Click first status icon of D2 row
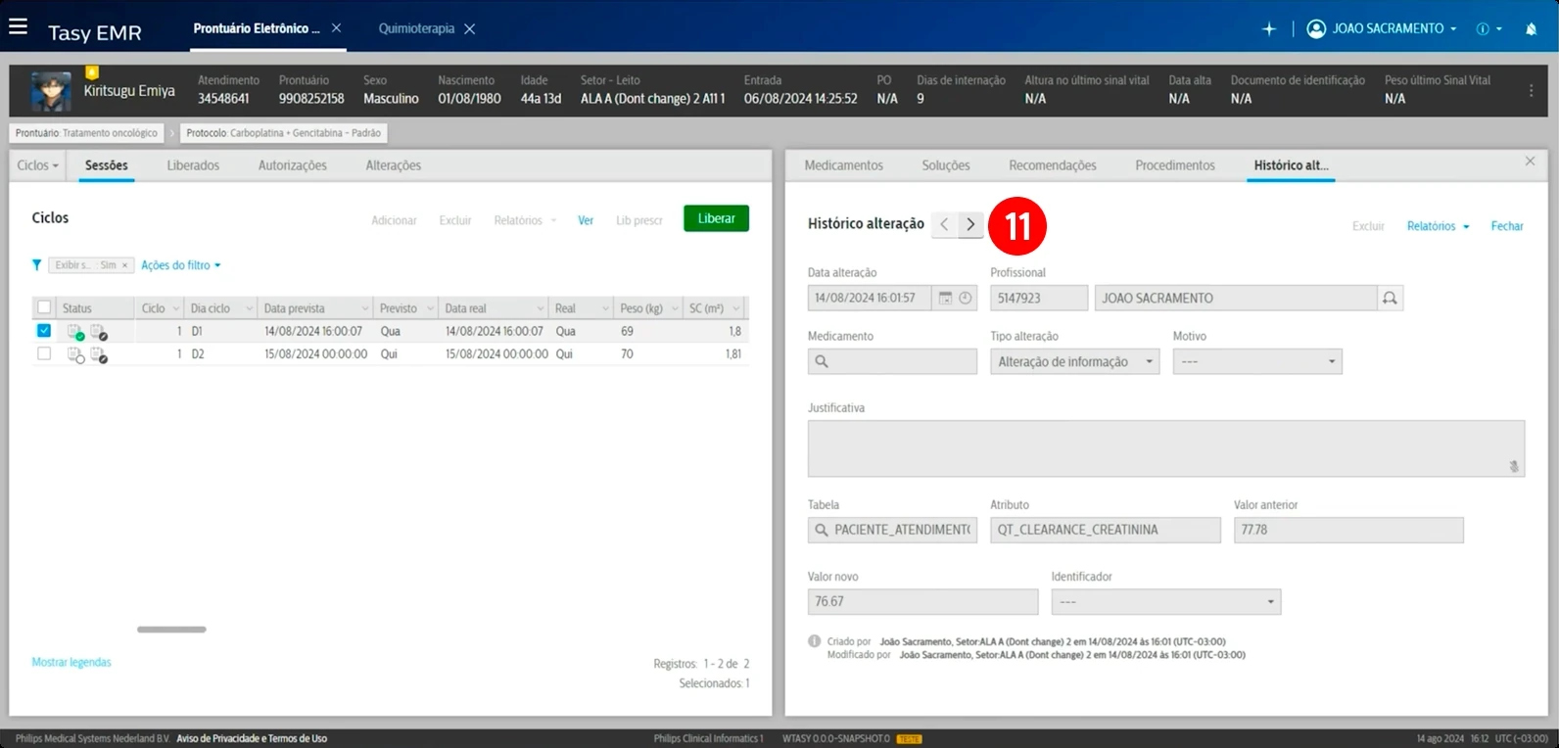This screenshot has width=1559, height=748. [x=75, y=354]
